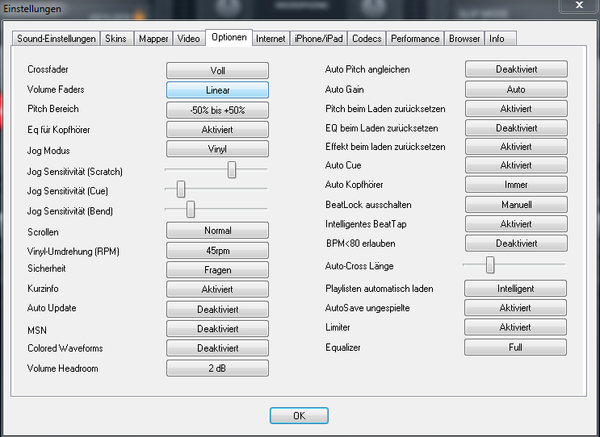Click the Volume Headroom '2 dB' button

pos(217,368)
